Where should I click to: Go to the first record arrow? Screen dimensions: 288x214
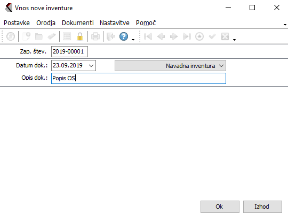[x=148, y=36]
